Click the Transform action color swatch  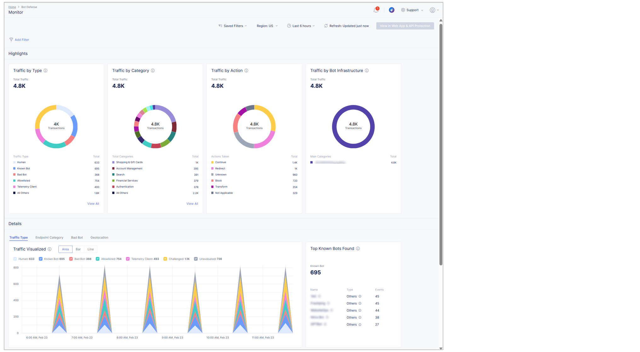click(212, 187)
